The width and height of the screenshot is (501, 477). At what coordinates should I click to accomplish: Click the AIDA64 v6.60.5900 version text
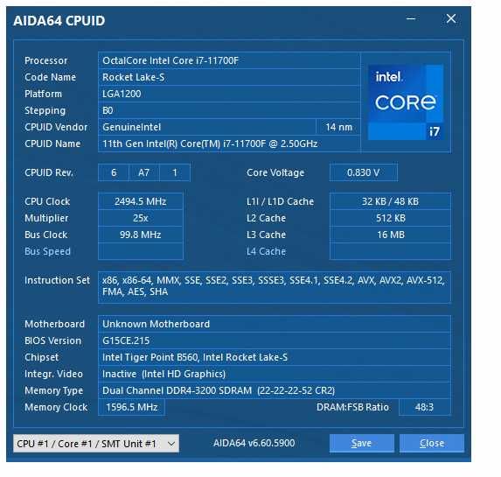point(254,443)
